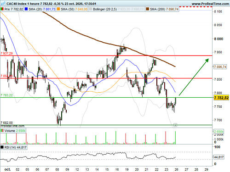Click the '100' RSI axis value
Image resolution: width=230 pixels, height=172 pixels.
point(217,147)
